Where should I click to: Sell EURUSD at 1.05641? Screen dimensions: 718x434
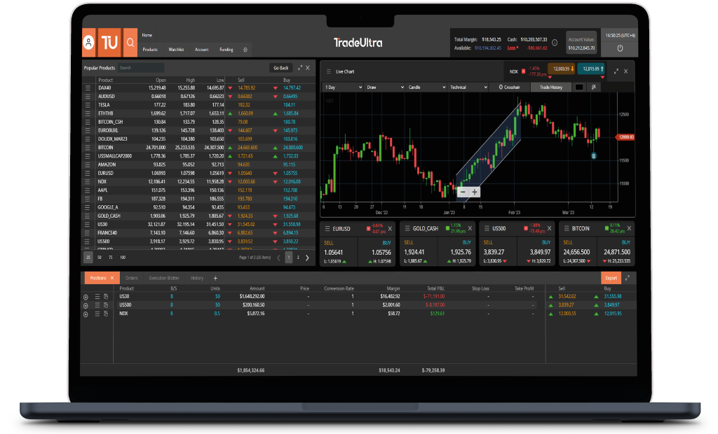tap(338, 251)
